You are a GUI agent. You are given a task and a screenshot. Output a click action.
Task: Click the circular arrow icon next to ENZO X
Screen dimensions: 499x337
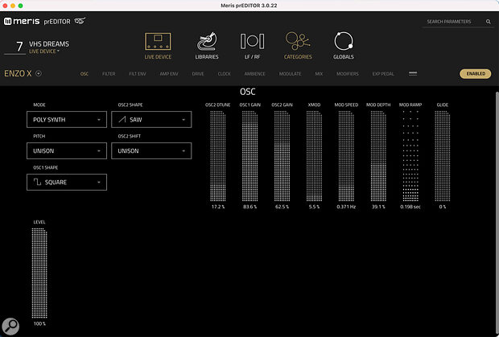coord(39,73)
